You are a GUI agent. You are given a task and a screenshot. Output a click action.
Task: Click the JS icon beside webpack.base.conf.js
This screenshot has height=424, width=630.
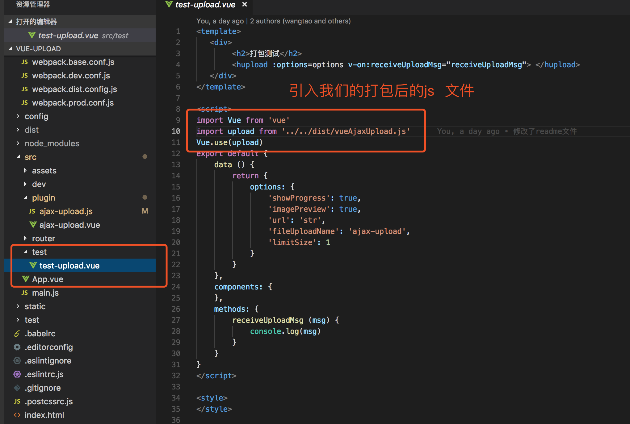[x=25, y=62]
